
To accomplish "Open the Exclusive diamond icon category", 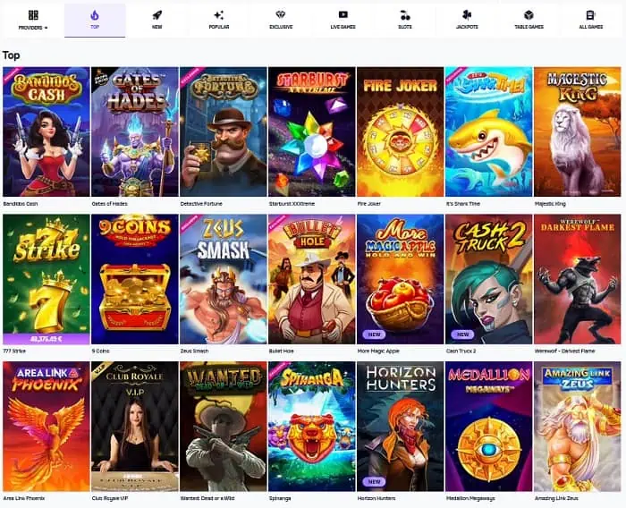I will [x=281, y=15].
